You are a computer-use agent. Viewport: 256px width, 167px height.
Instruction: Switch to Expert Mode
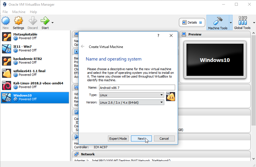pos(118,139)
